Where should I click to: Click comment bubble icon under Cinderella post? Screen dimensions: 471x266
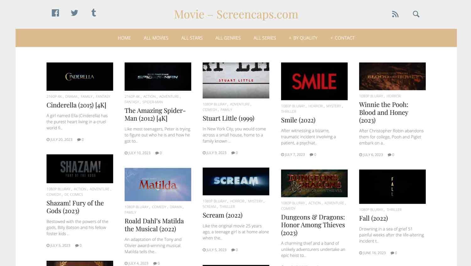coord(79,140)
